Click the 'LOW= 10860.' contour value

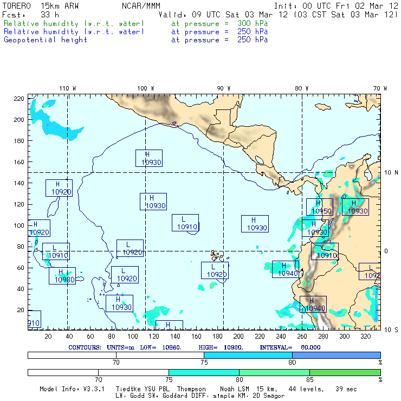161,347
